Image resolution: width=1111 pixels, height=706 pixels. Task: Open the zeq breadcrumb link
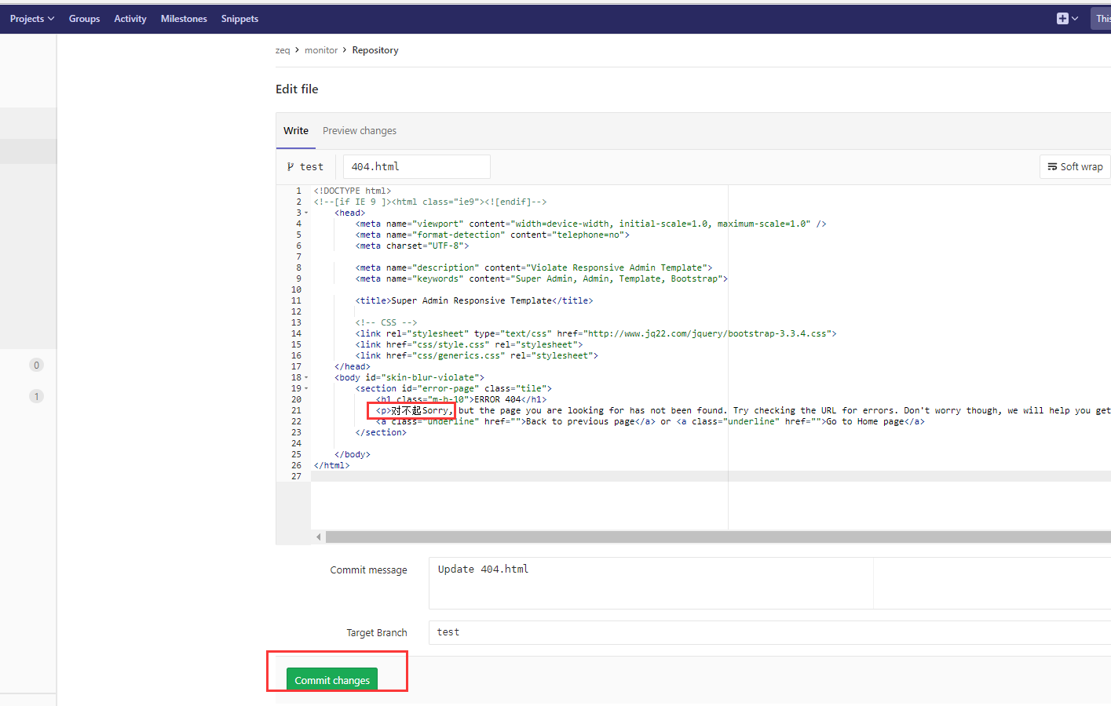point(283,49)
